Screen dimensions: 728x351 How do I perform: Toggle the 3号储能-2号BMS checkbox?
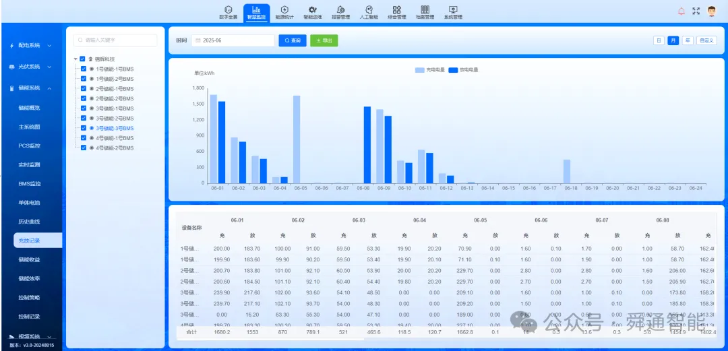pos(84,119)
